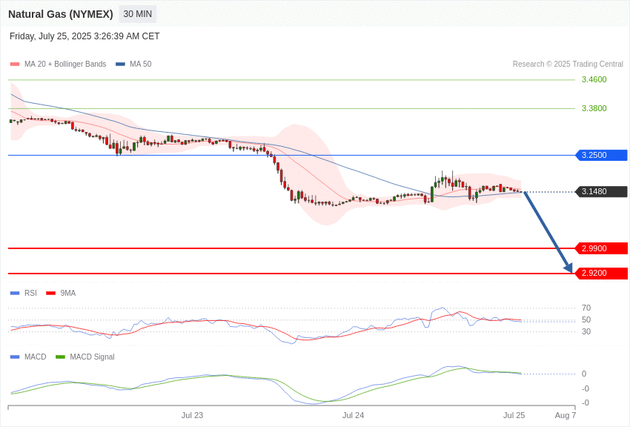Click the MA 50 legend label

point(141,64)
